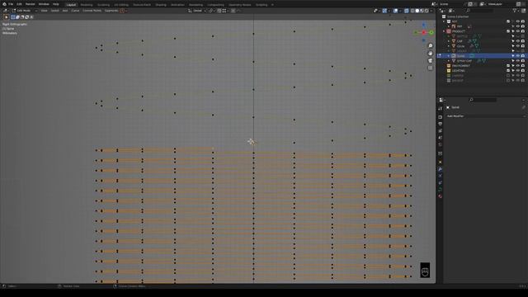Image resolution: width=528 pixels, height=297 pixels.
Task: Switch to solid viewport shading
Action: tap(417, 11)
